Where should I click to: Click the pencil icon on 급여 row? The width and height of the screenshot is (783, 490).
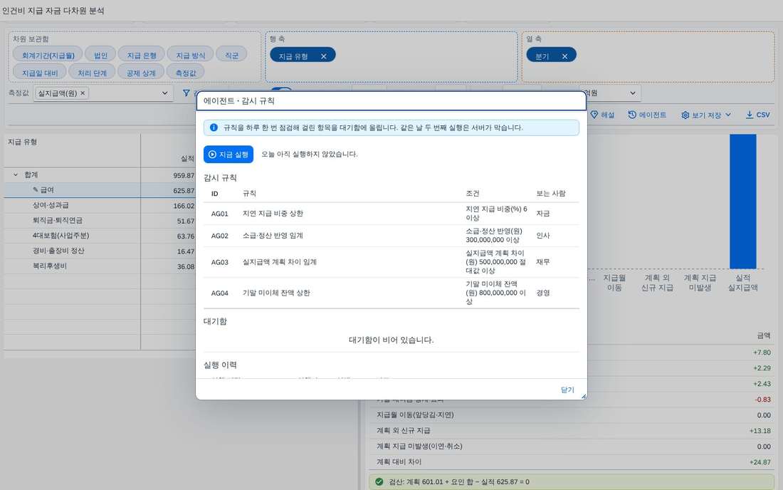(36, 190)
